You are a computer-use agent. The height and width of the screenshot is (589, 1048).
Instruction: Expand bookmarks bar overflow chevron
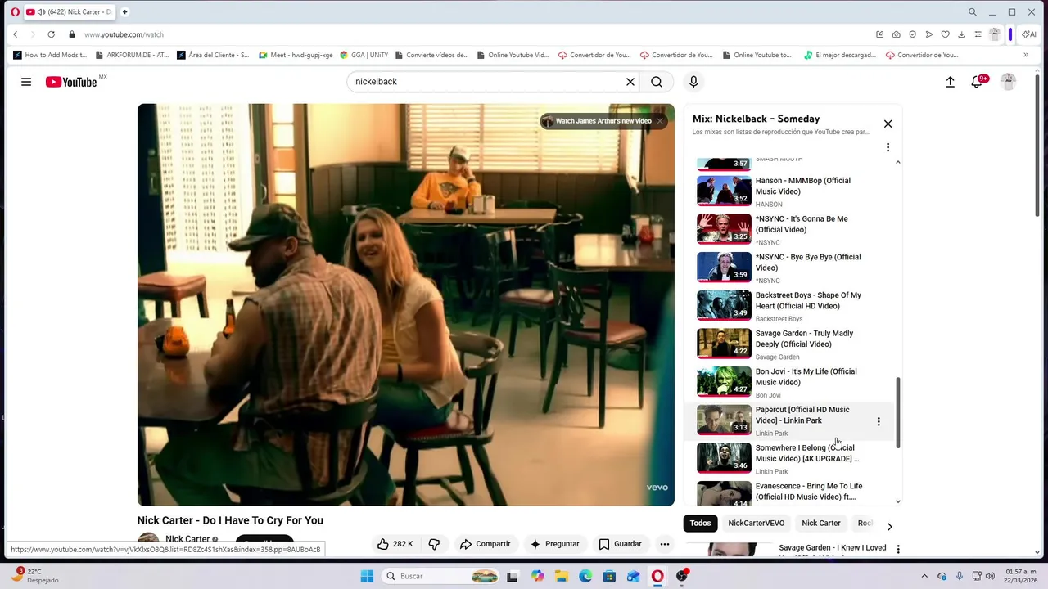[1026, 56]
